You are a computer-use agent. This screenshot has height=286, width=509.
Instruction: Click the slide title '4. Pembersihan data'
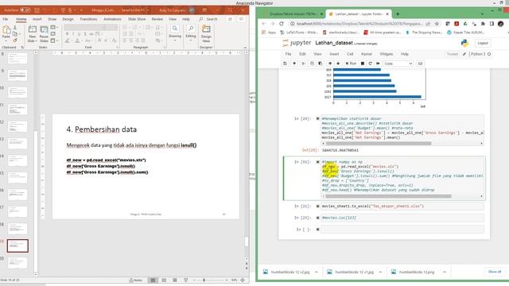coord(102,129)
